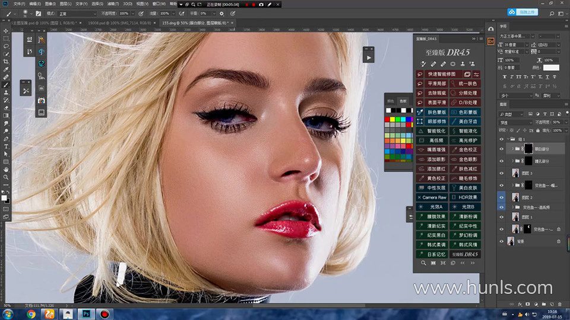
Task: Select the Rectangular Marquee tool
Action: [x=6, y=39]
